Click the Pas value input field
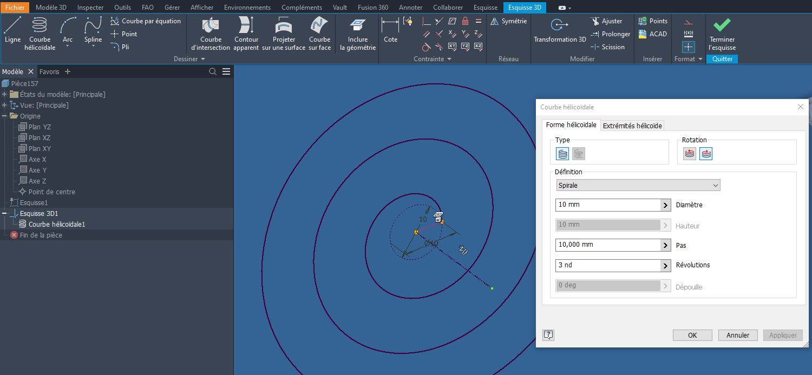Screen dimensions: 812x375 tap(608, 245)
